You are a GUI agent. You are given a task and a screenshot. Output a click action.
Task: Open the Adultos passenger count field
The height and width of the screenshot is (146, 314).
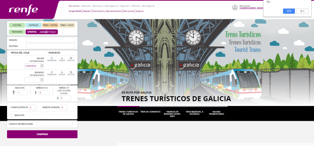(22, 93)
